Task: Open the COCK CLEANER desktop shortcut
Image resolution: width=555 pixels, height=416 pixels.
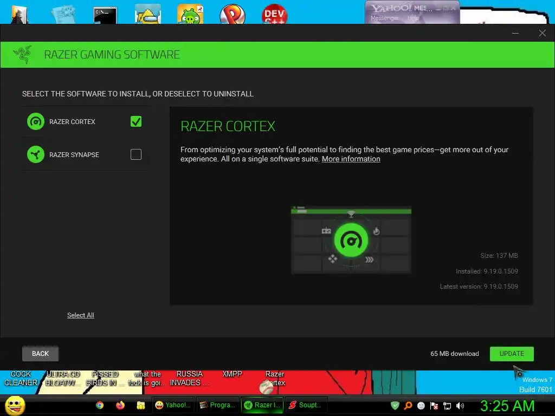Action: (x=21, y=378)
